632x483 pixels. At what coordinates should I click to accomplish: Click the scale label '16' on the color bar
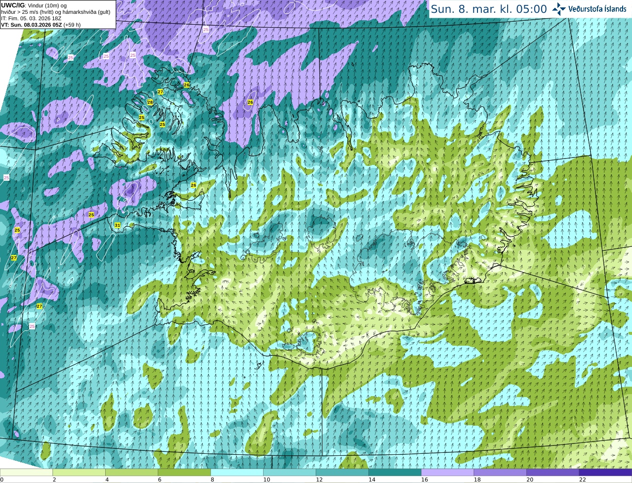pos(425,480)
